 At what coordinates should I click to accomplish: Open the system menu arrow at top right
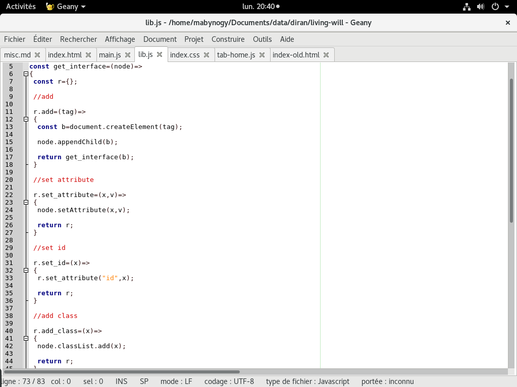pyautogui.click(x=507, y=7)
